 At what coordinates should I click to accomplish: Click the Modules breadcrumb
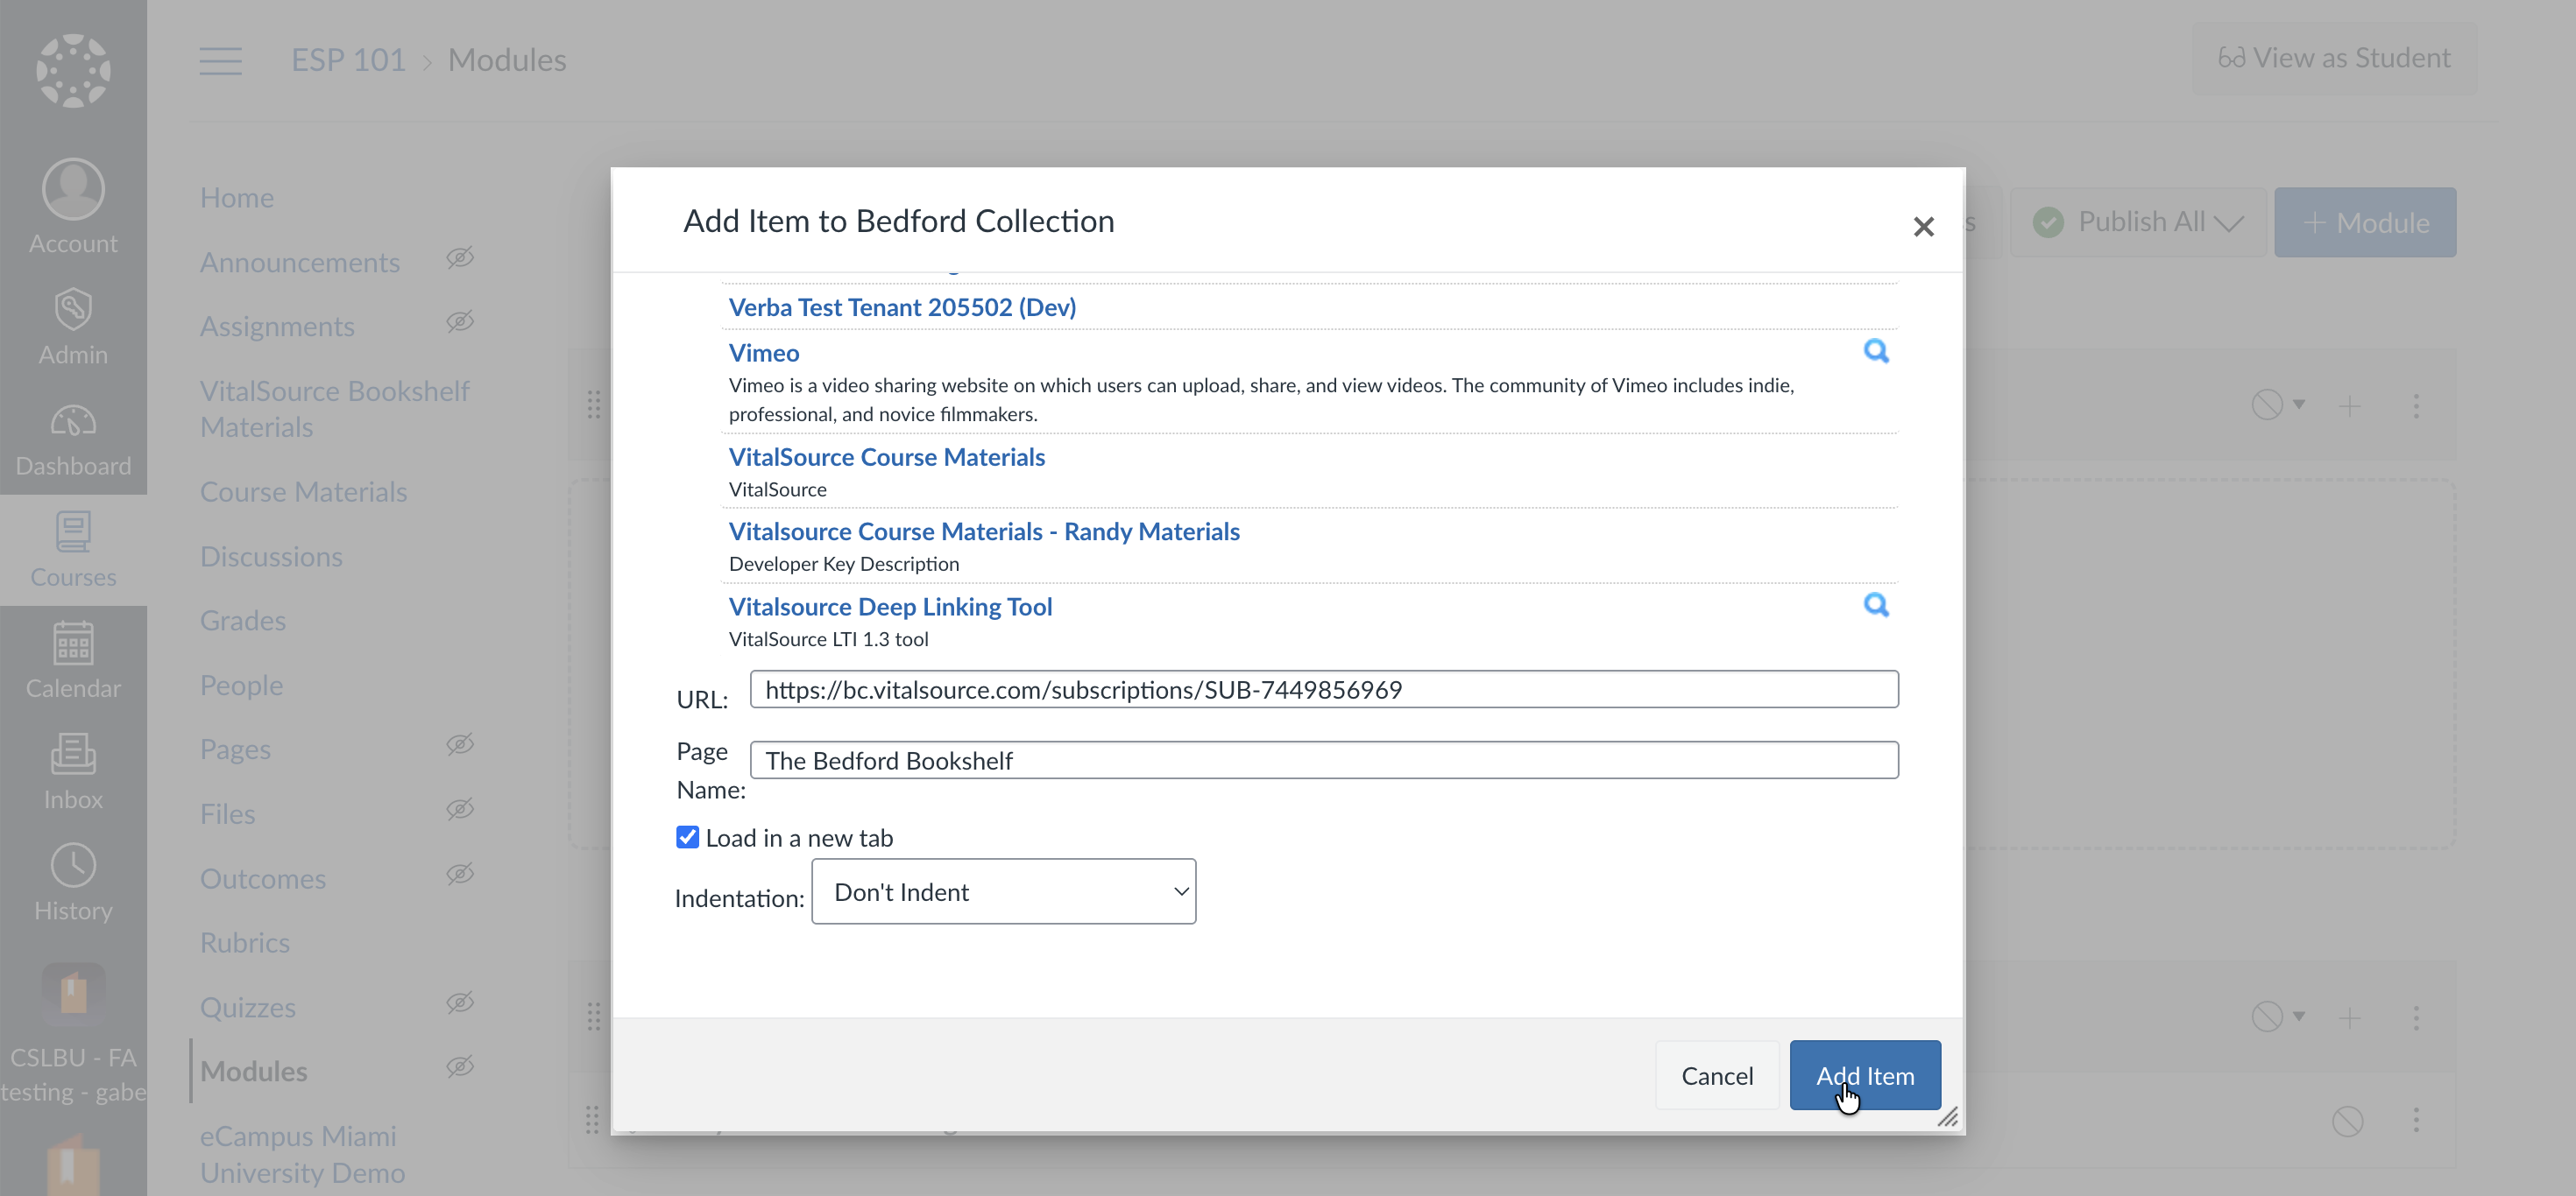tap(507, 60)
